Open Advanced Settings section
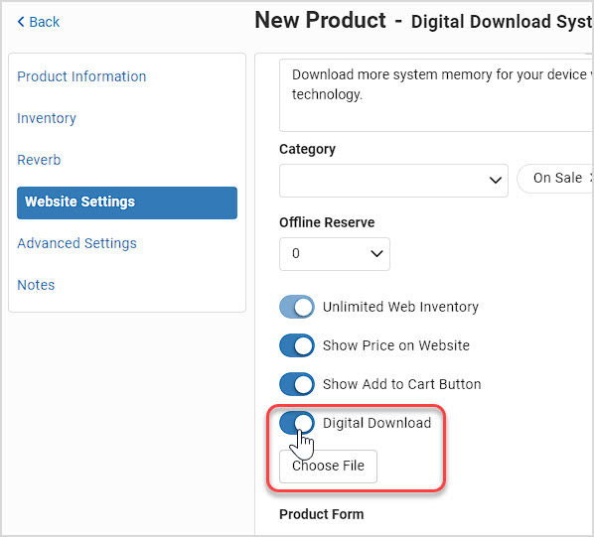 (76, 243)
